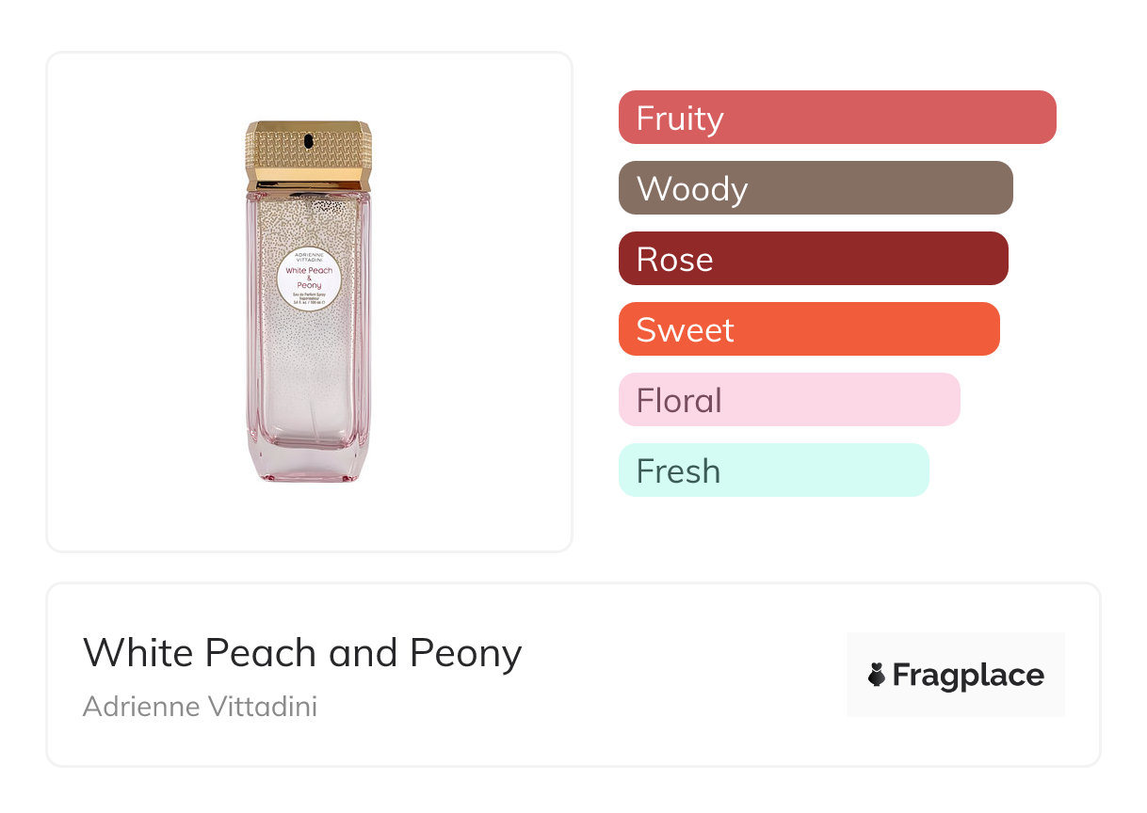Click the pink glass base of bottle
1147x813 pixels.
tap(309, 461)
